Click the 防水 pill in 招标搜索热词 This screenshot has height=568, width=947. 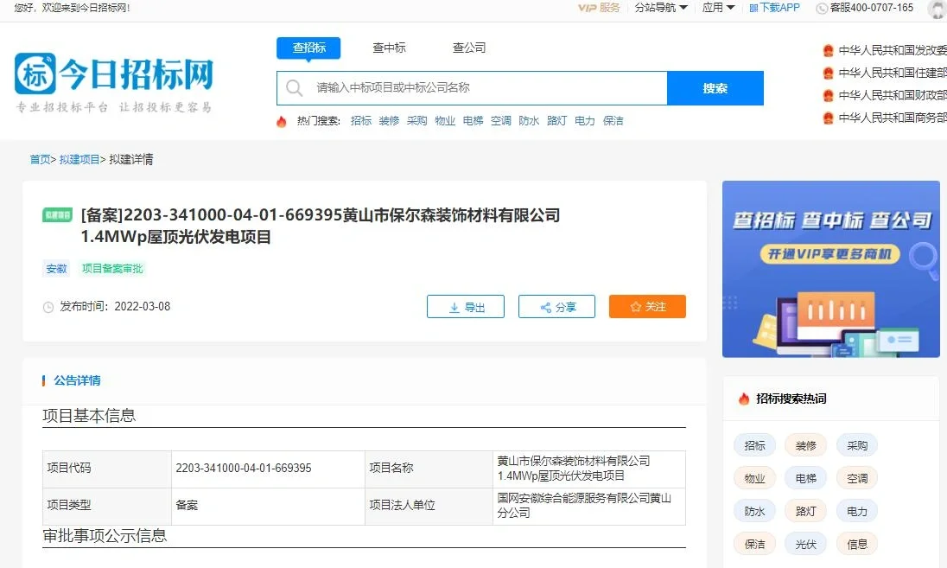point(754,512)
